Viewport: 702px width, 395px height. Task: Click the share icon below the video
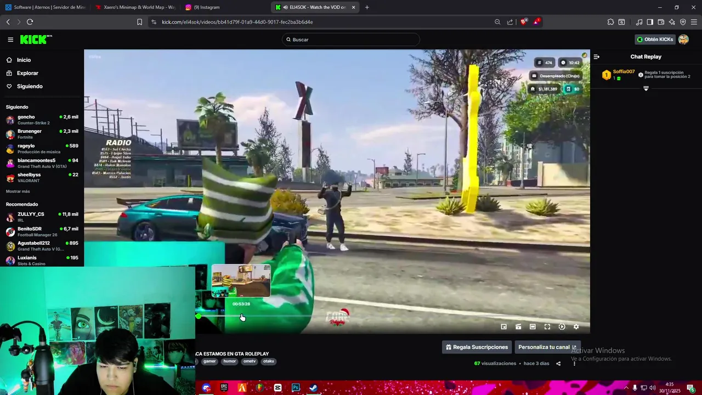coord(558,364)
